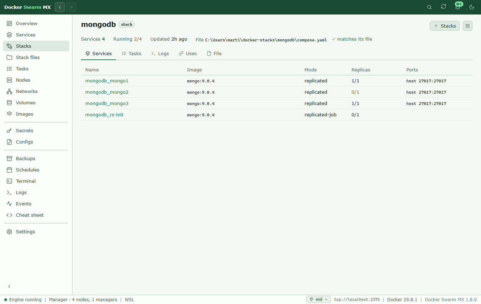Open the mongodb_rs-init service link
The height and width of the screenshot is (304, 481).
coord(104,115)
